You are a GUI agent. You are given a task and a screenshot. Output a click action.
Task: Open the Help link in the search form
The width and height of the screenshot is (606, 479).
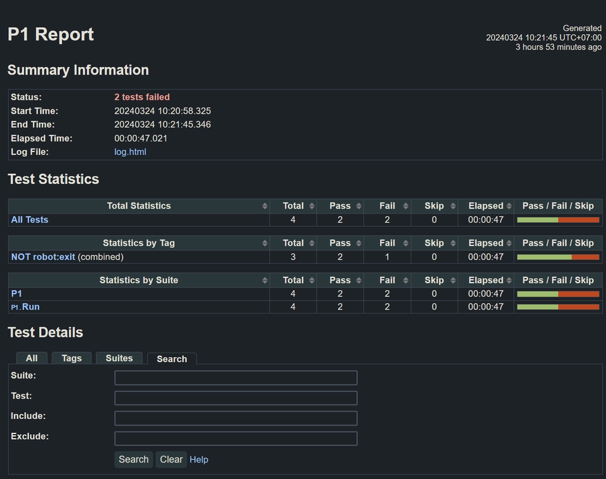tap(199, 459)
